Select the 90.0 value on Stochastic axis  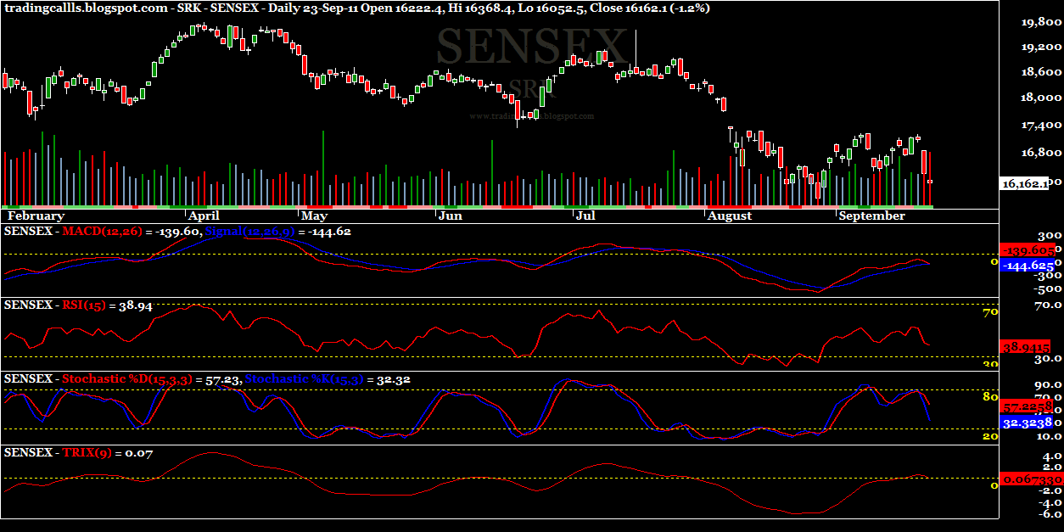pos(1047,384)
